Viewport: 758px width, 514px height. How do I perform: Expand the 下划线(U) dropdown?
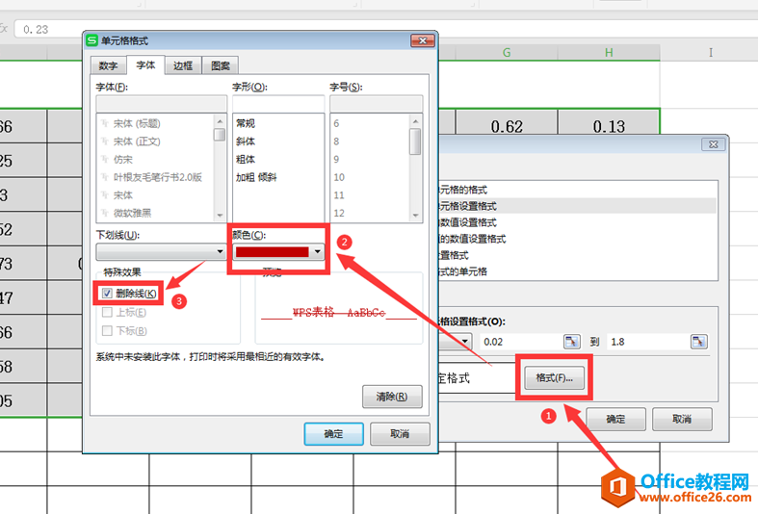click(220, 251)
